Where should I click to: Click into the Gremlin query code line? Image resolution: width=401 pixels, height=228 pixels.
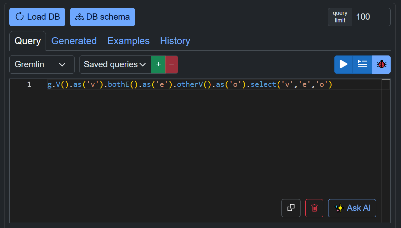coord(190,84)
